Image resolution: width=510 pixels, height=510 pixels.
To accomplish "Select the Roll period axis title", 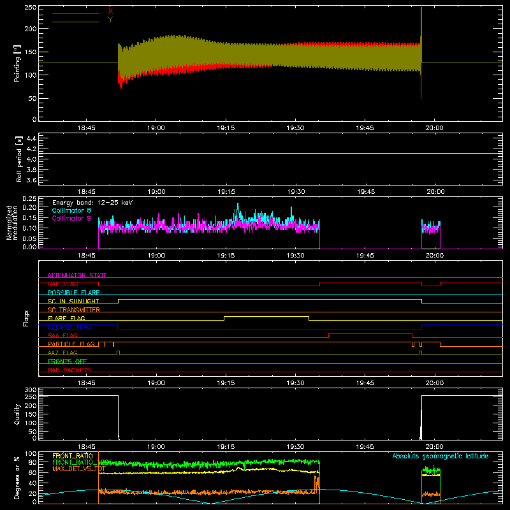I will click(19, 159).
